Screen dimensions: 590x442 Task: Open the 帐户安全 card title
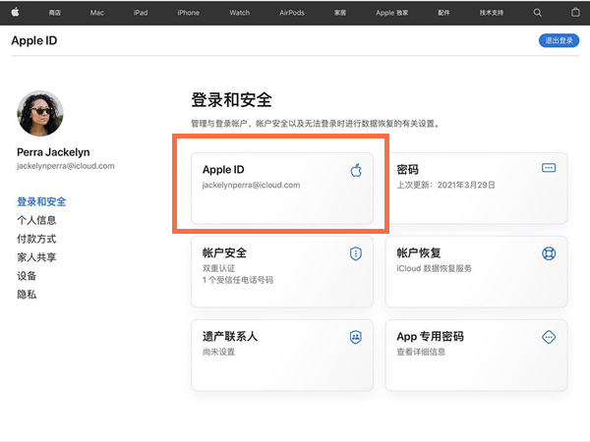[224, 253]
